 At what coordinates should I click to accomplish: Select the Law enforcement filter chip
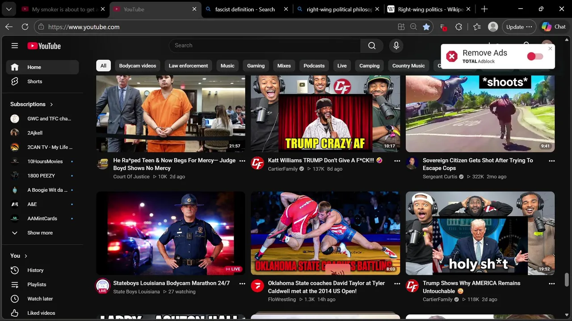tap(188, 66)
